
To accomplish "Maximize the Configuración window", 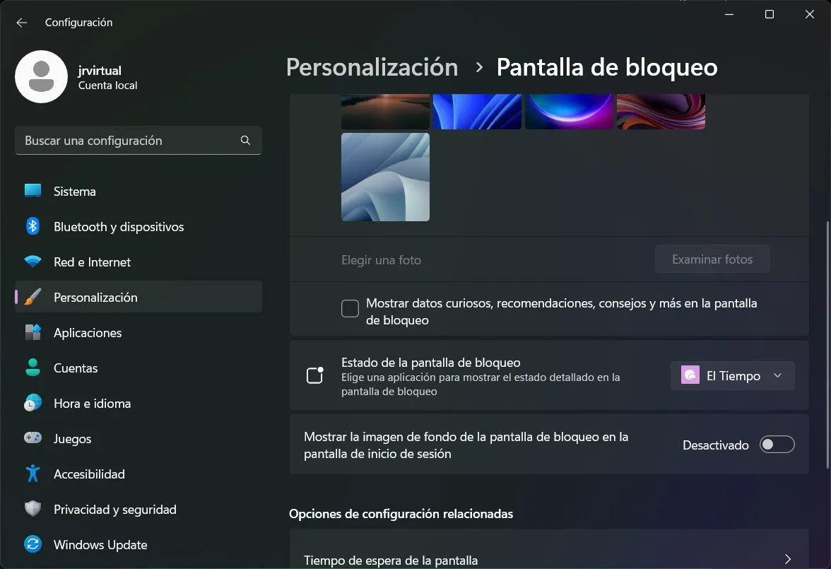I will [770, 14].
